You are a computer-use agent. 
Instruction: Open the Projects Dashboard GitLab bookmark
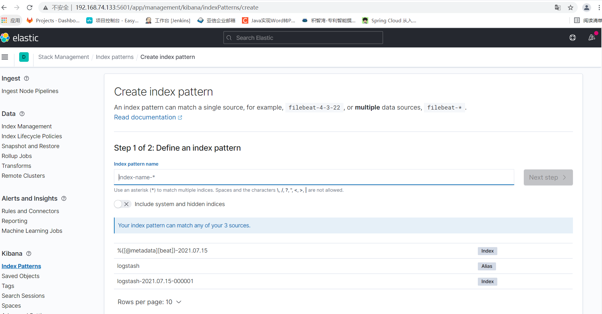pos(53,20)
